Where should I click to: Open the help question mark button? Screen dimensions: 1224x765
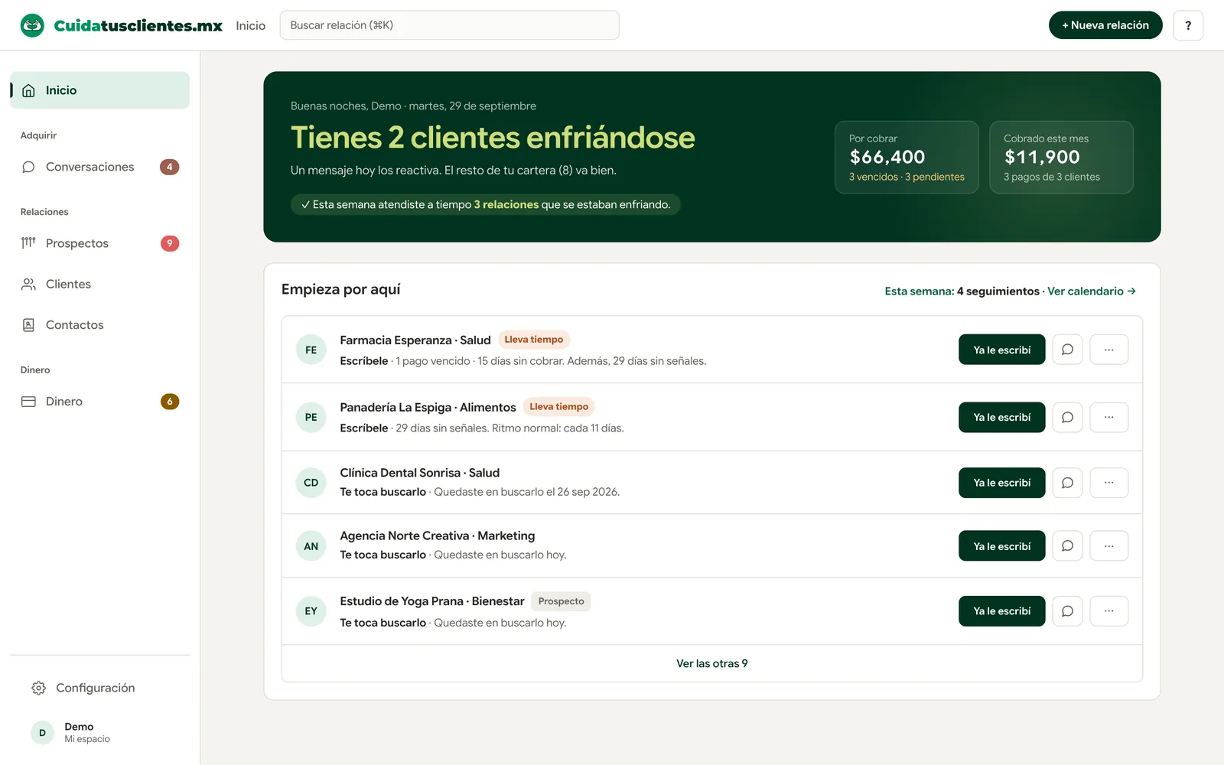[x=1188, y=25]
